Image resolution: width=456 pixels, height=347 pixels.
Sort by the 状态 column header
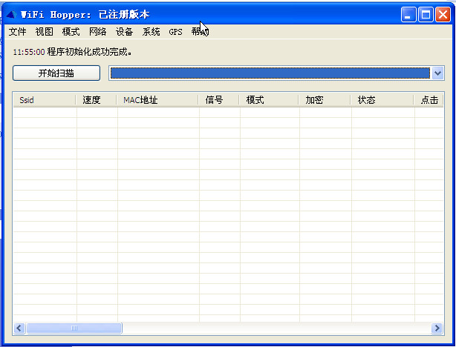[x=382, y=100]
